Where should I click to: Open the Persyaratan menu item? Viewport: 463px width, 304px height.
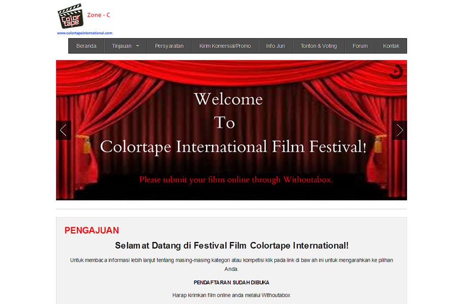[169, 46]
